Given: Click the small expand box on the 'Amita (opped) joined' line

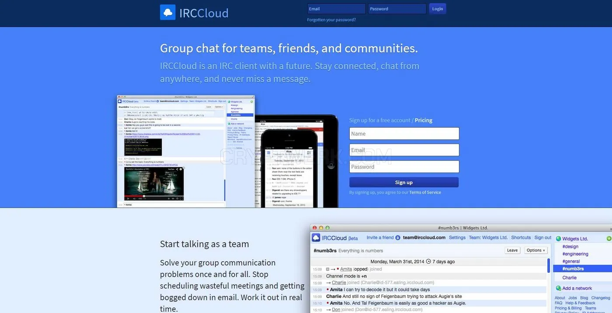Looking at the screenshot, I should 327,269.
